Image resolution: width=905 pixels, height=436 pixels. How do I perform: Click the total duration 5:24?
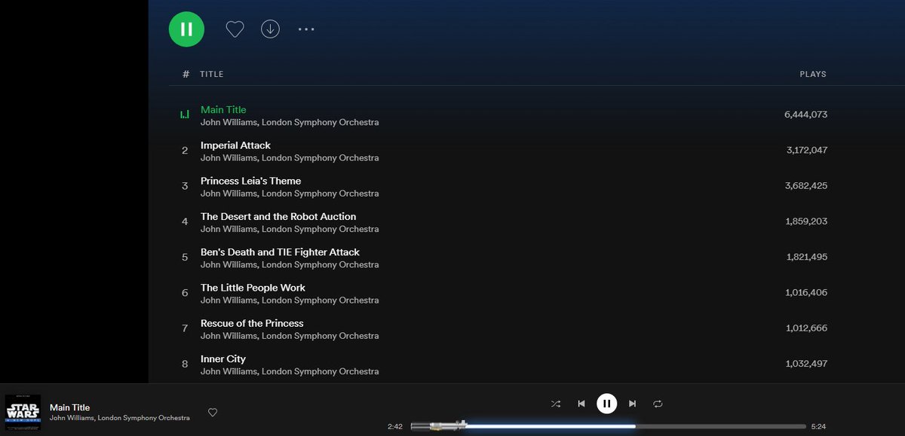(818, 427)
